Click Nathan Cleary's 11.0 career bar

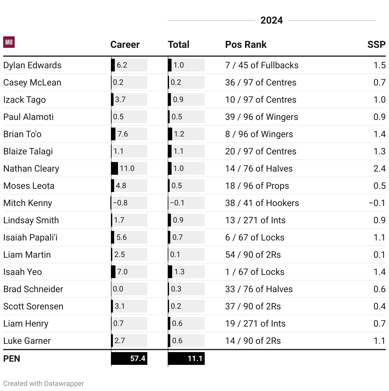tap(129, 168)
